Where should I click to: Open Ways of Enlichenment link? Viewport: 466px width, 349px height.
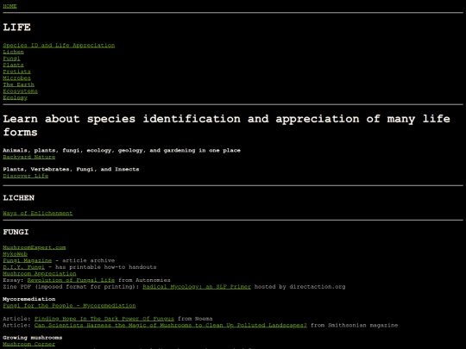point(38,213)
